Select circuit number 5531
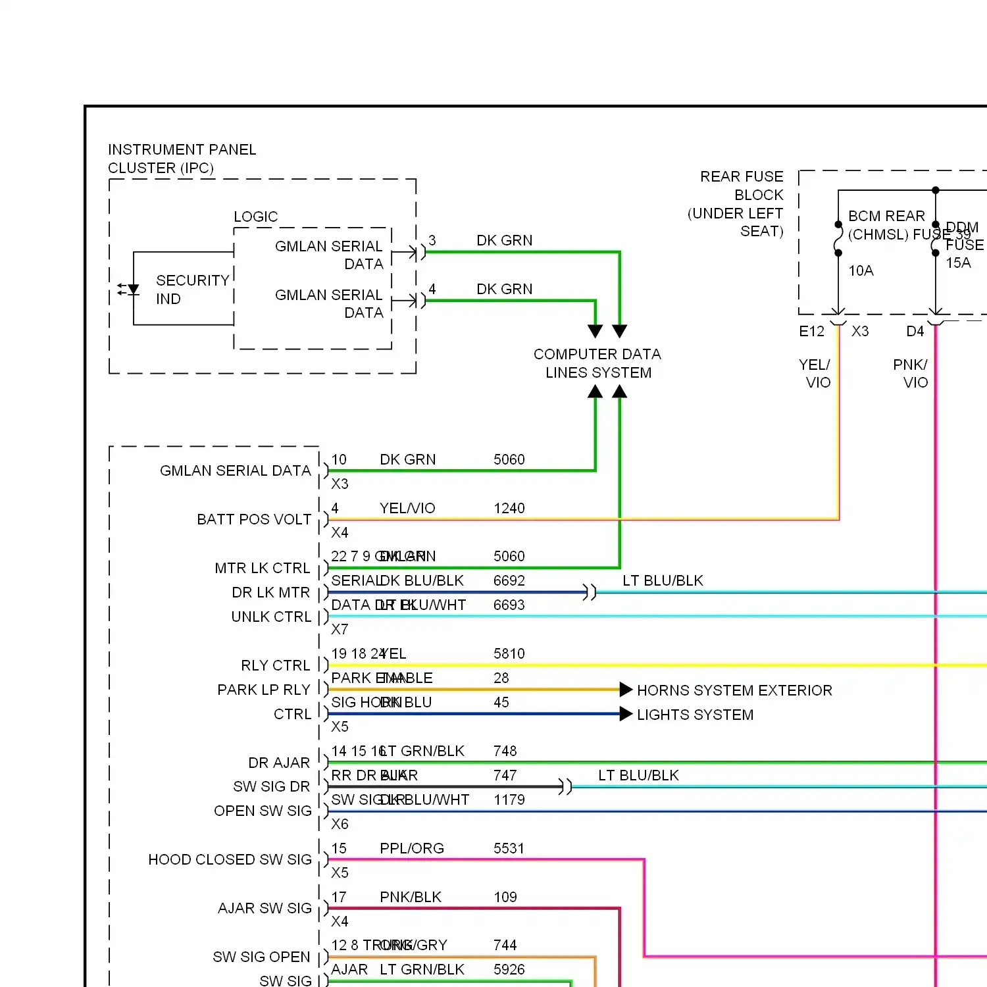The image size is (987, 987). 509,848
